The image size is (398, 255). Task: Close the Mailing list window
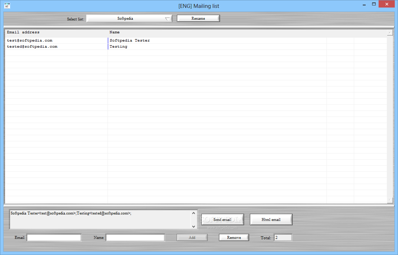[x=387, y=4]
